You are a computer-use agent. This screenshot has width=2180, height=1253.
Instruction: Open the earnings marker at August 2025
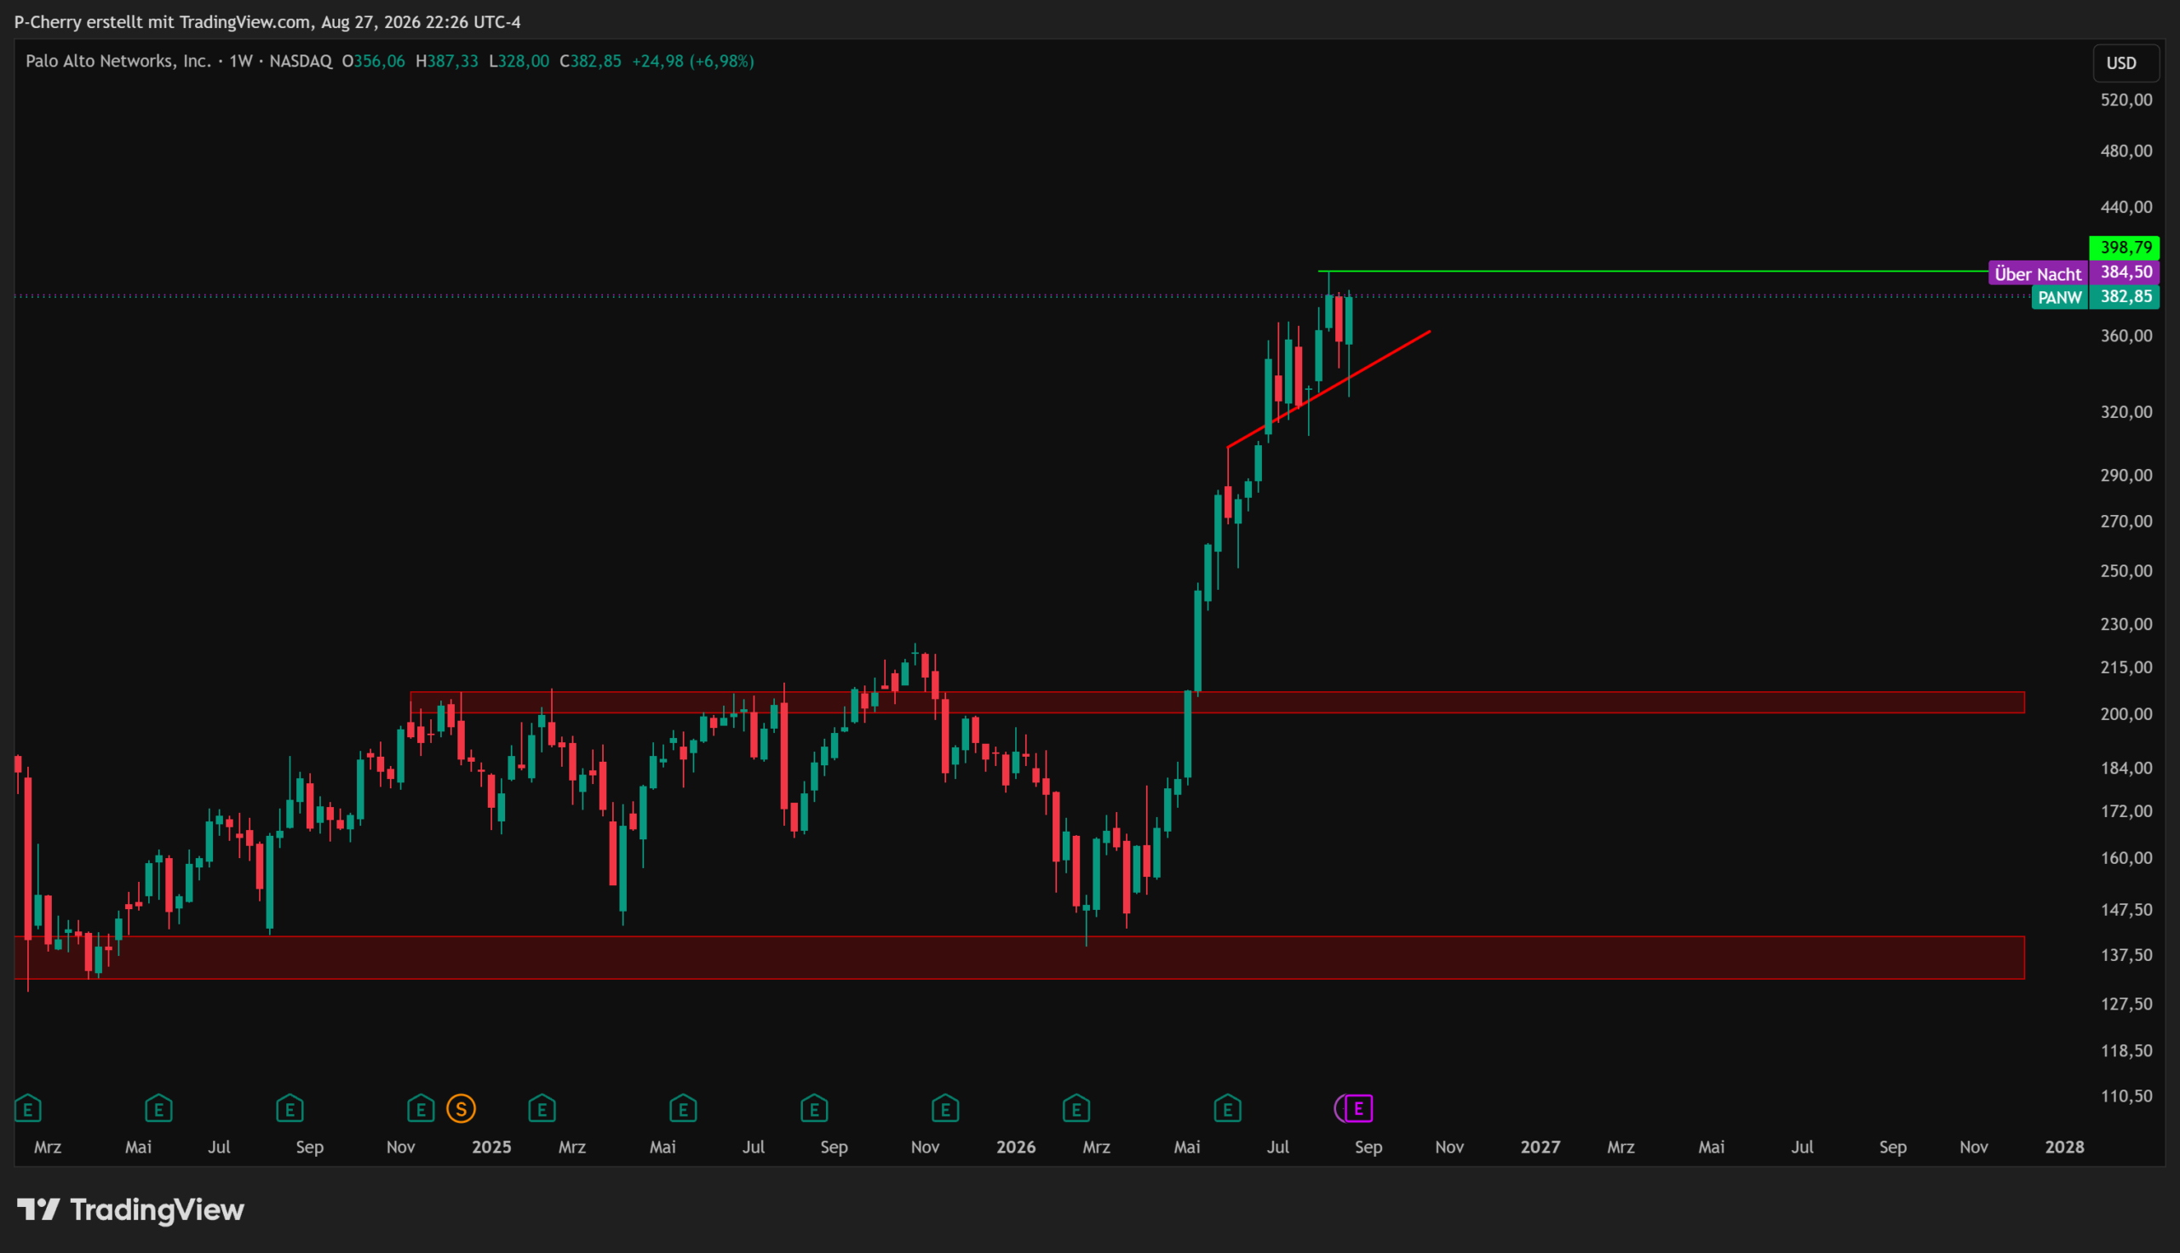[814, 1108]
